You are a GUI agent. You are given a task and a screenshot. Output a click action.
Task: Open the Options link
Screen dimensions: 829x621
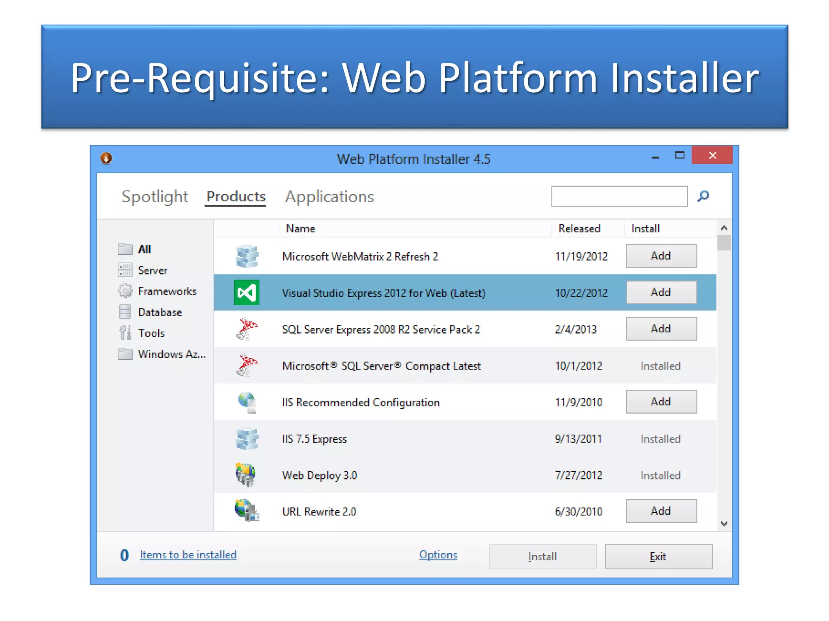[x=438, y=555]
